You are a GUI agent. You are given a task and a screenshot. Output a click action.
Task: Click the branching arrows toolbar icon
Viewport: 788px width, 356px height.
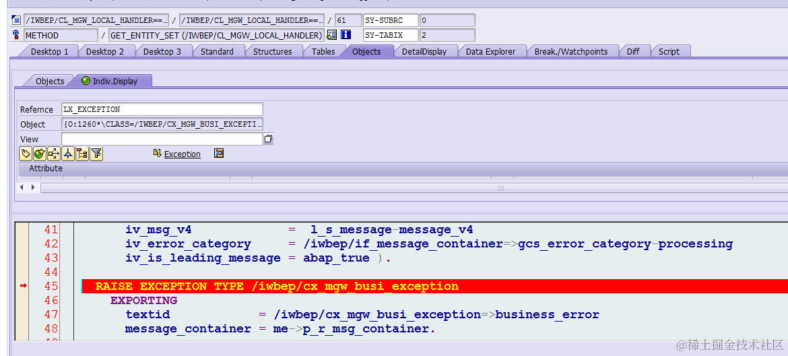[x=54, y=154]
